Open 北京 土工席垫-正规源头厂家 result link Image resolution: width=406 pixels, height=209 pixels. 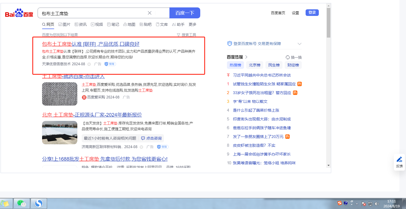coord(92,115)
